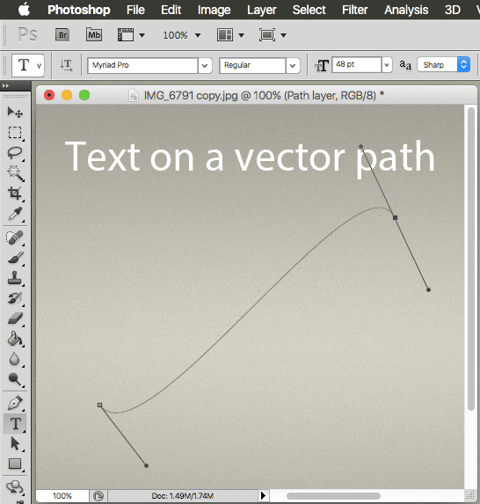Screen dimensions: 480x504
Task: Open the Type tool preset picker
Action: tap(28, 65)
